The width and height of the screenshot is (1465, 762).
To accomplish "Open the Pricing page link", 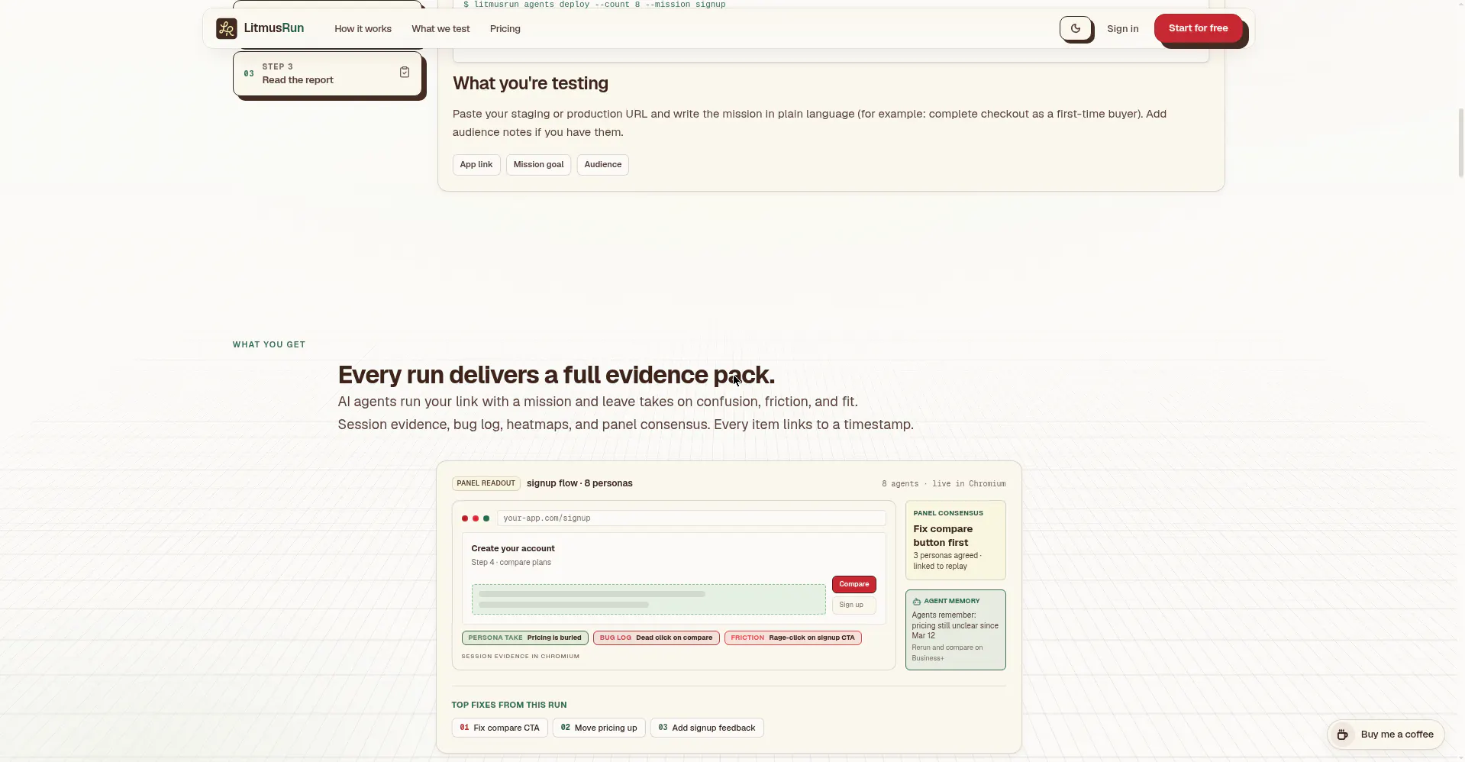I will (x=505, y=29).
